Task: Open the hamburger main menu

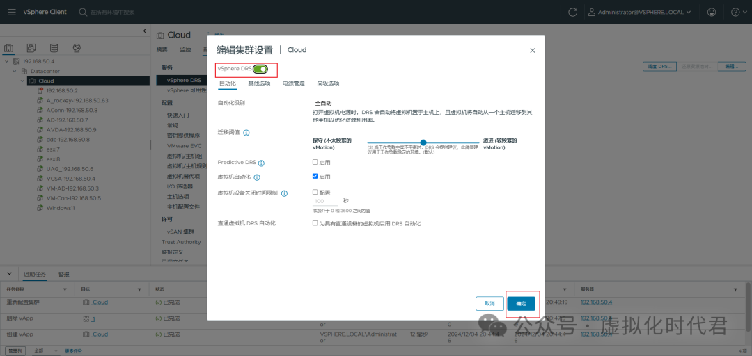Action: (12, 12)
